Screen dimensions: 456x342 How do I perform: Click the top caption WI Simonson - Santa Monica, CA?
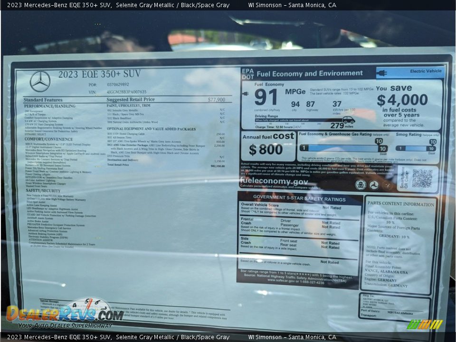click(292, 5)
